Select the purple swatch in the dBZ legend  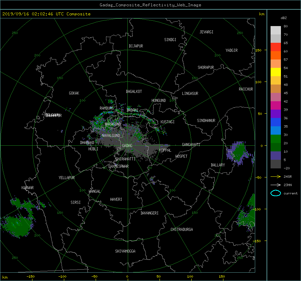coord(276,114)
